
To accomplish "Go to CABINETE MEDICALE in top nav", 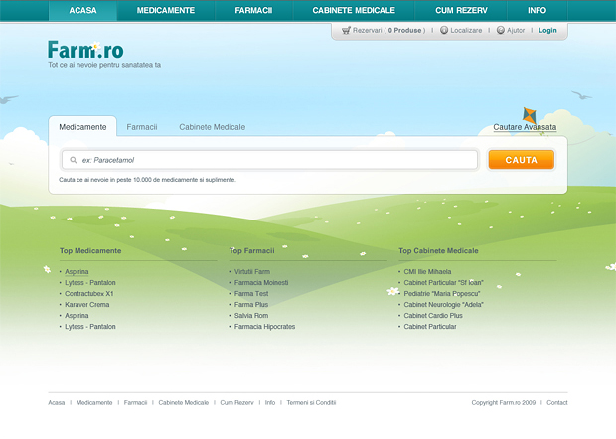I will click(354, 11).
